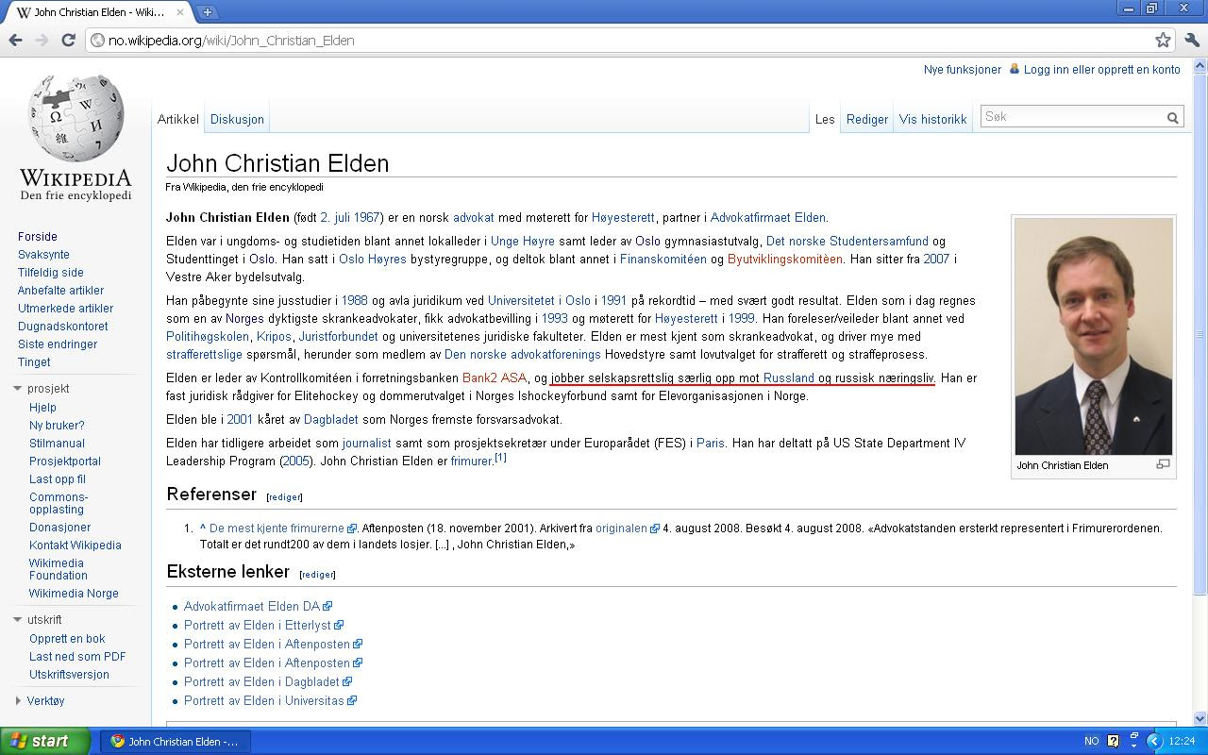Select the Artikkel tab
Viewport: 1208px width, 755px height.
[x=178, y=120]
